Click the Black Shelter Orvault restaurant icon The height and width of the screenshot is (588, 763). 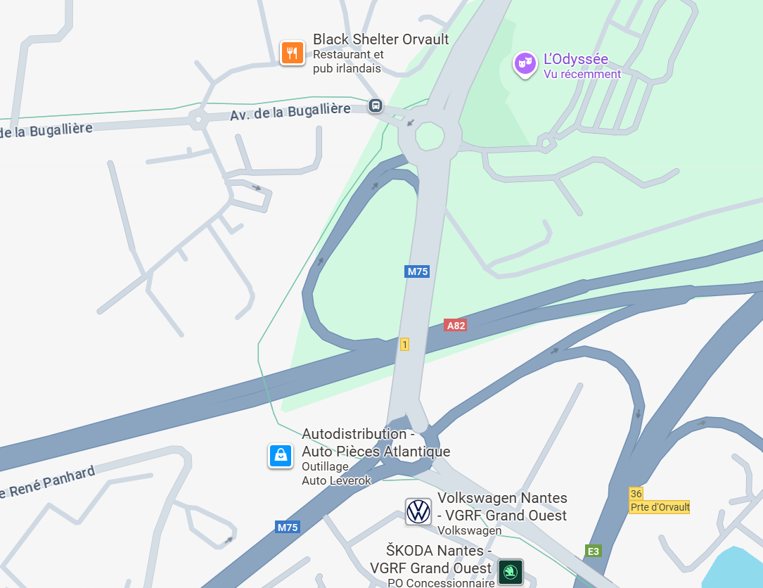(x=292, y=53)
